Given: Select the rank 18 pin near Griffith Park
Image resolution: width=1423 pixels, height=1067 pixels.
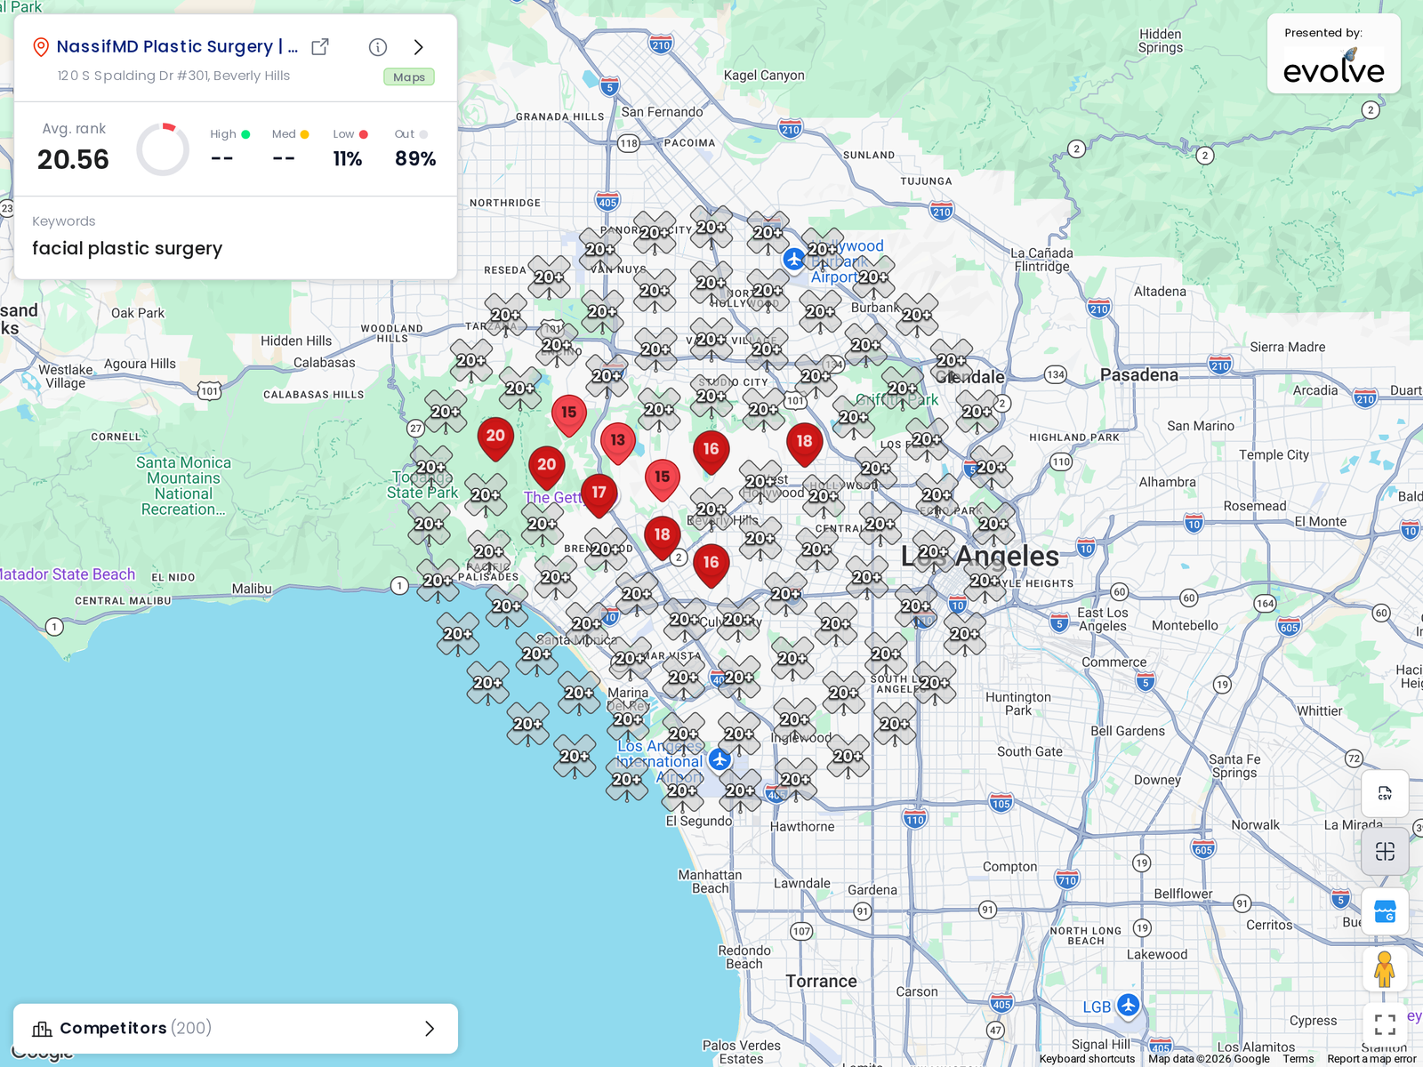Looking at the screenshot, I should point(804,444).
